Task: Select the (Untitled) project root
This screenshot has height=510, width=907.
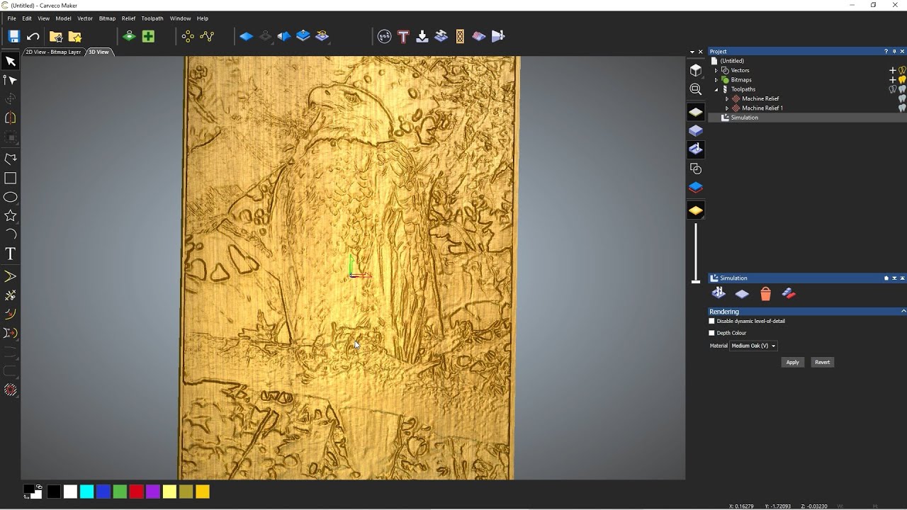Action: [732, 61]
